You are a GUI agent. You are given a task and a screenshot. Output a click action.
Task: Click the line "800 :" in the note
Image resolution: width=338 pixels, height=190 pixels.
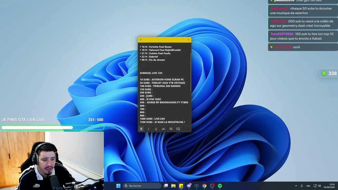point(143,112)
